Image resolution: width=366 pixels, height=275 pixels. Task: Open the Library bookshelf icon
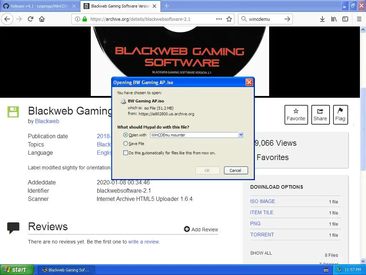tap(334, 19)
